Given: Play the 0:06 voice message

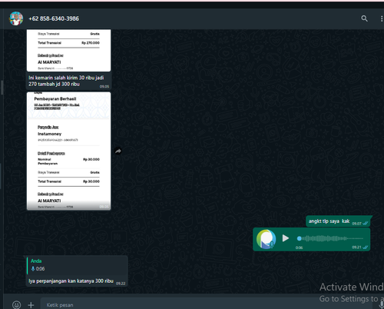Looking at the screenshot, I should point(286,238).
